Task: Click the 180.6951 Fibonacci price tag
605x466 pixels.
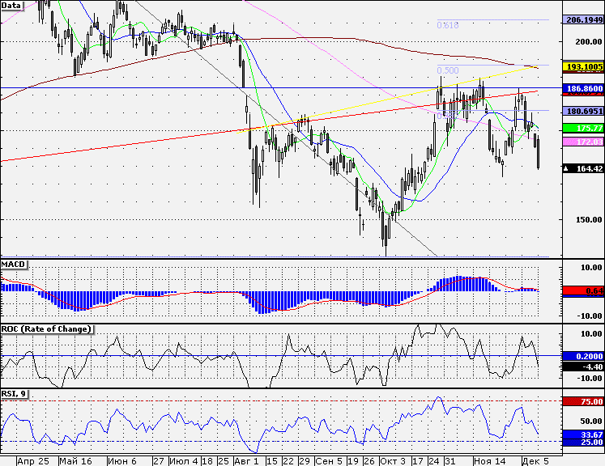Action: (583, 111)
